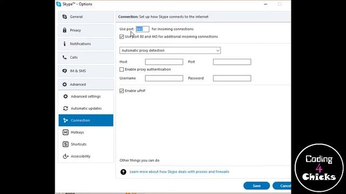Screen dimensions: 346x194
Task: Enable proxy authentication checkbox
Action: coord(122,70)
